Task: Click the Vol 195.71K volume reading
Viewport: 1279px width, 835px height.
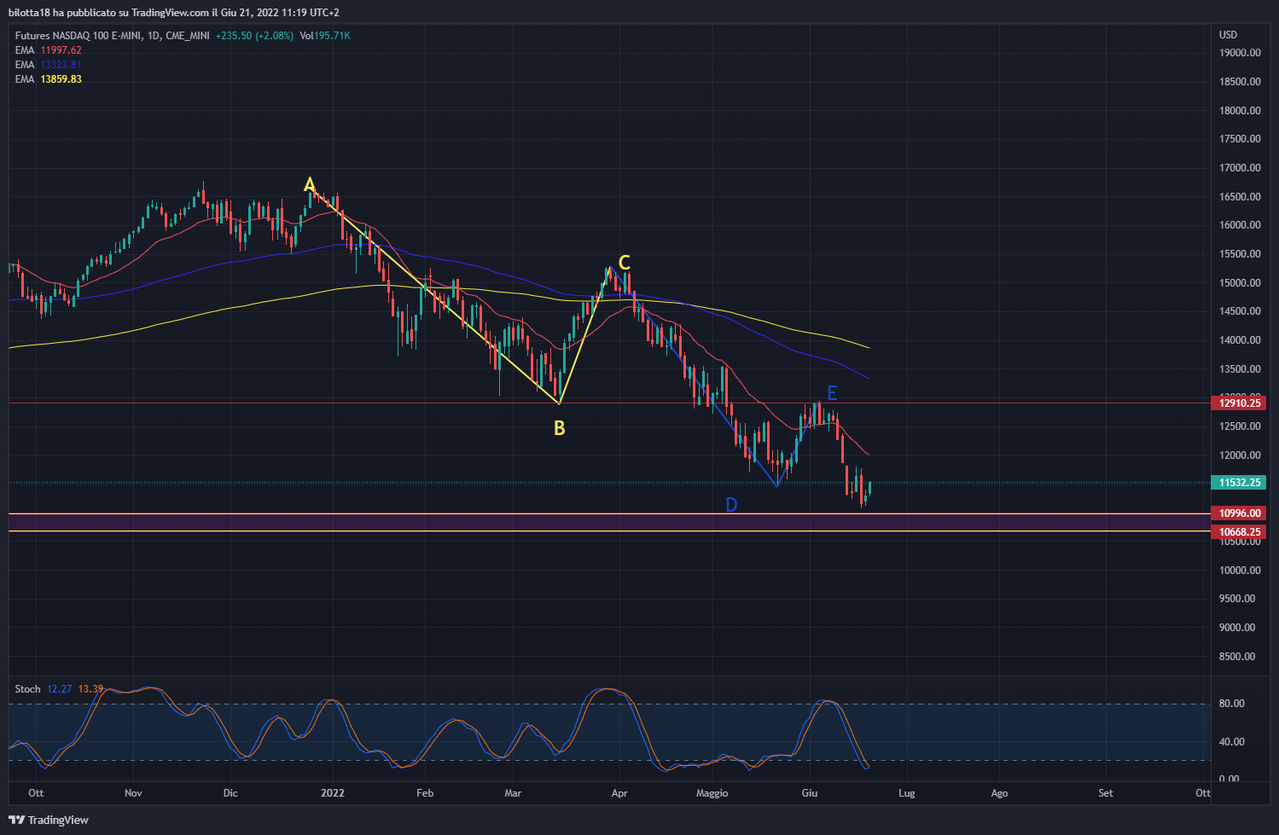Action: click(325, 36)
